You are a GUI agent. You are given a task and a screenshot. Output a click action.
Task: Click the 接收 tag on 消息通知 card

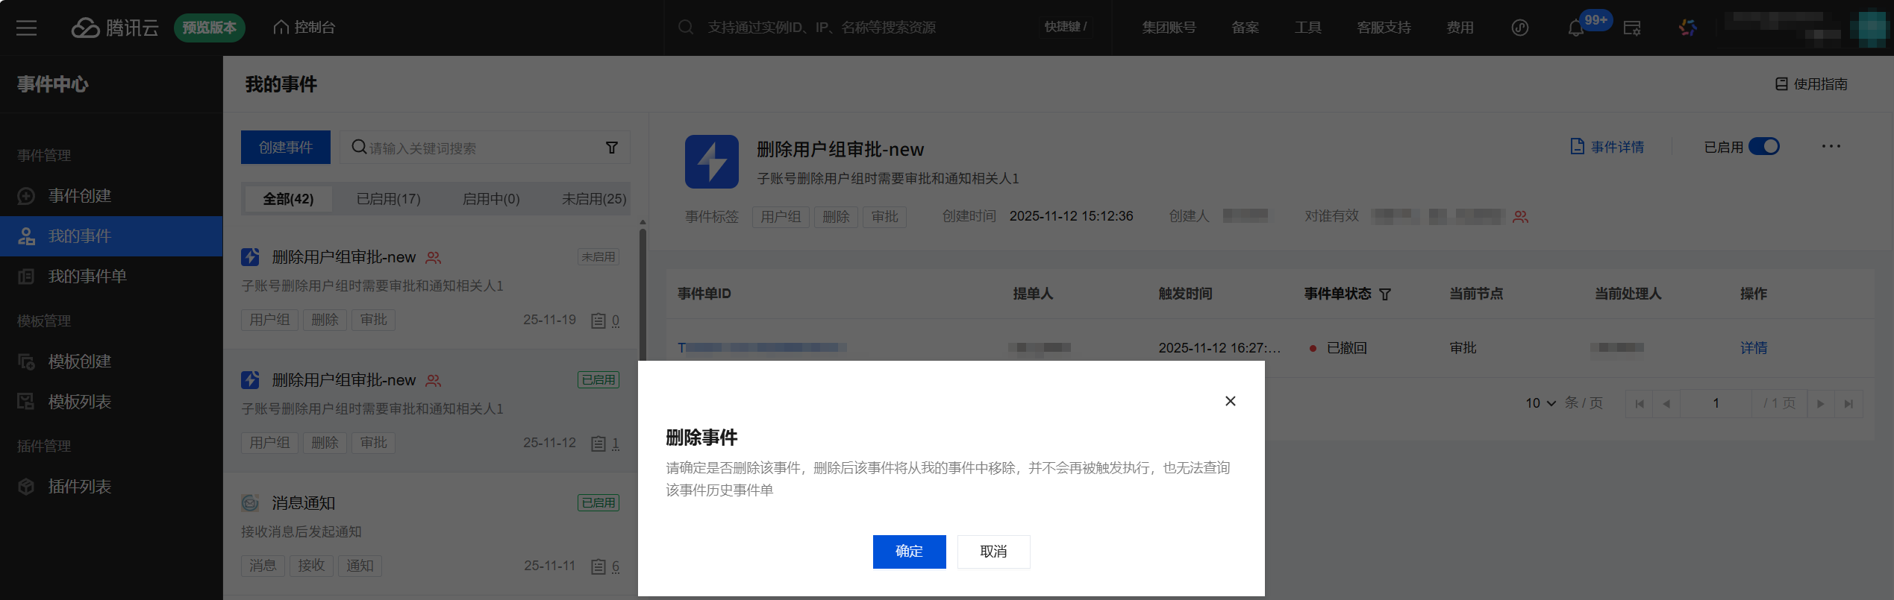coord(311,566)
